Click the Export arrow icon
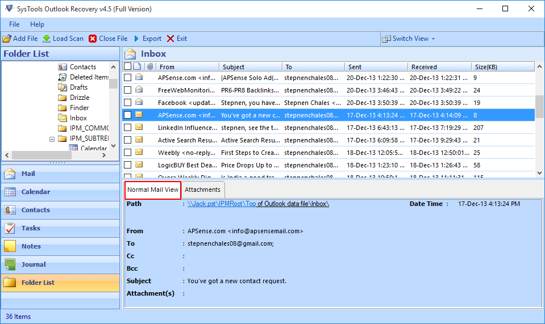Screen dimensions: 545x324 [136, 39]
